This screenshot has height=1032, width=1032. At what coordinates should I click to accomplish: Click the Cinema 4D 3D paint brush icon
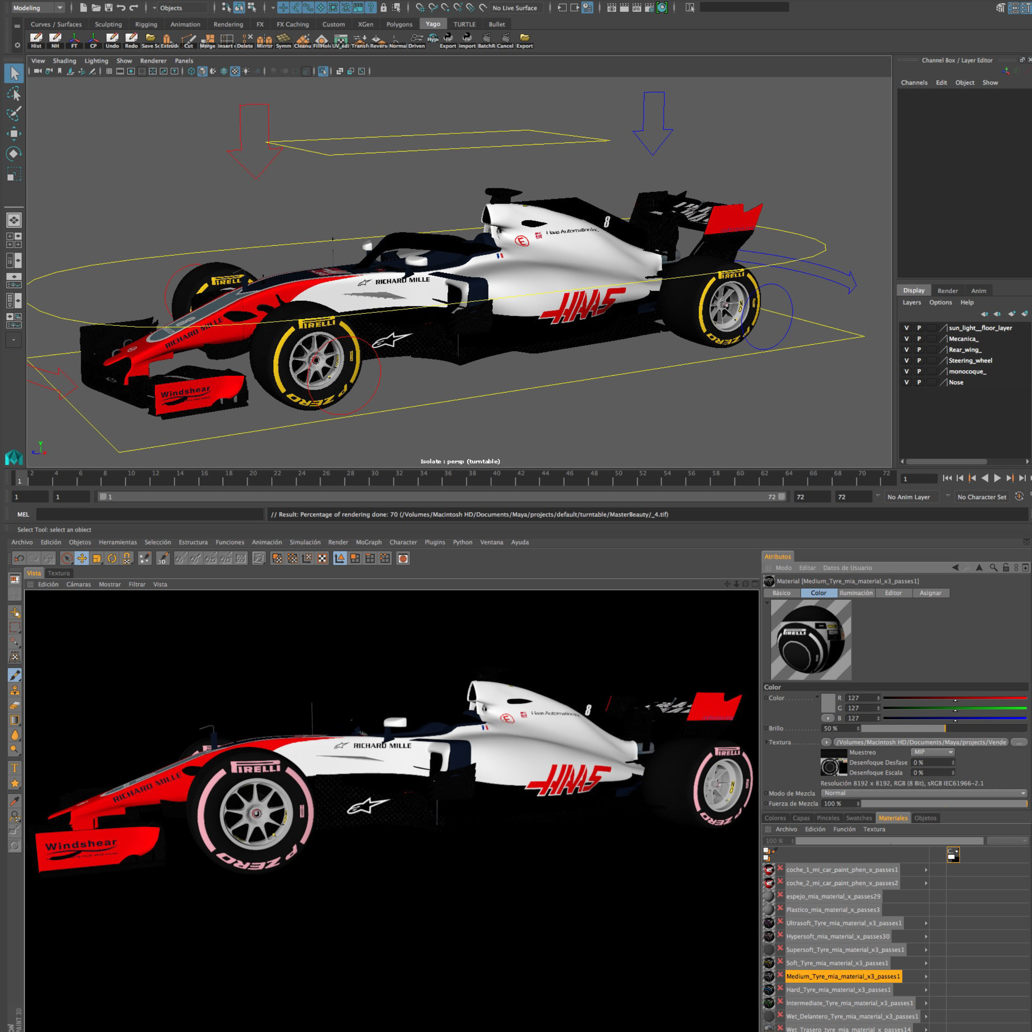[x=162, y=558]
